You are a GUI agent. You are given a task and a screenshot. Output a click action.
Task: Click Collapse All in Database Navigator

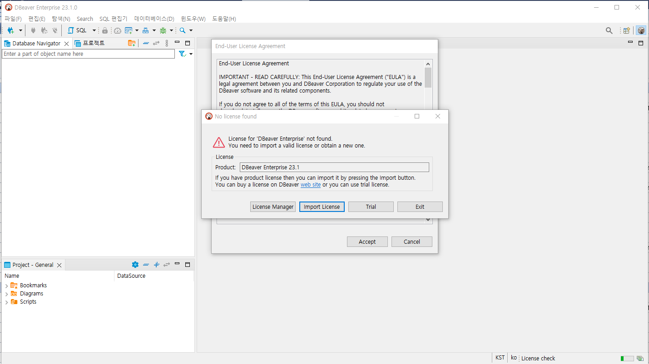[146, 43]
